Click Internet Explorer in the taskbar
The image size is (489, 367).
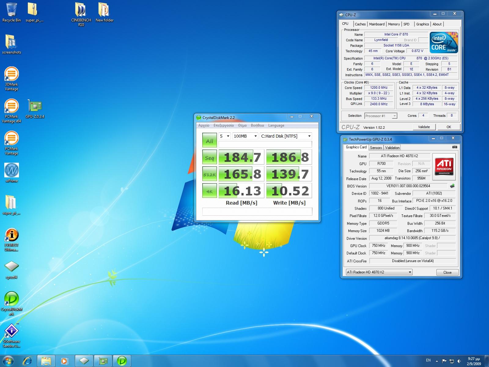27,361
